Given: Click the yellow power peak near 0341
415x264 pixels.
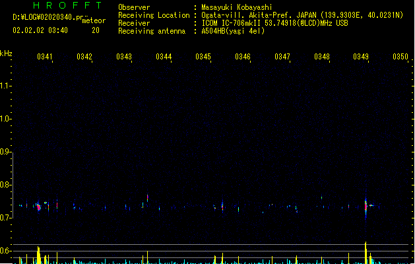Looking at the screenshot, I should (x=39, y=255).
